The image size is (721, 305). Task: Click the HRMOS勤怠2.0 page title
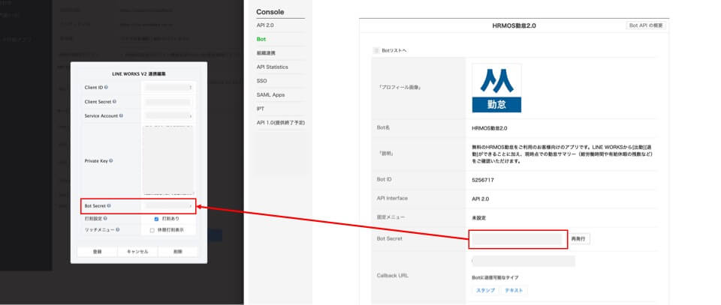coord(514,25)
